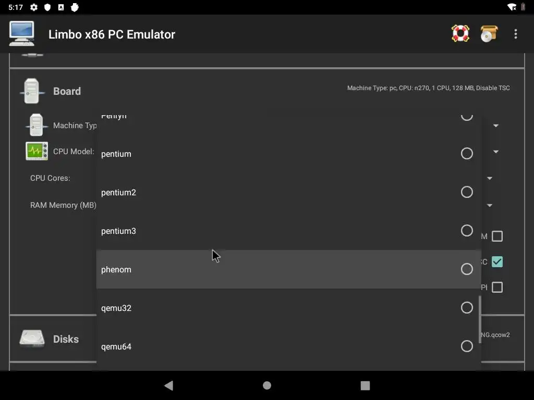Choose pentium3 from CPU list
Viewport: 534px width, 400px height.
pyautogui.click(x=288, y=231)
